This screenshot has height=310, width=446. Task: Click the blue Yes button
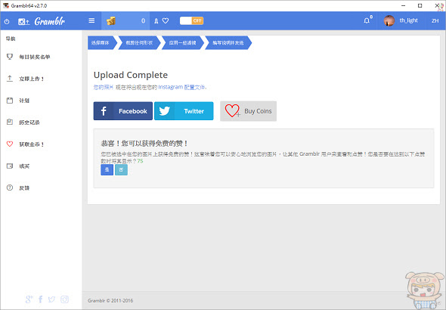(107, 170)
